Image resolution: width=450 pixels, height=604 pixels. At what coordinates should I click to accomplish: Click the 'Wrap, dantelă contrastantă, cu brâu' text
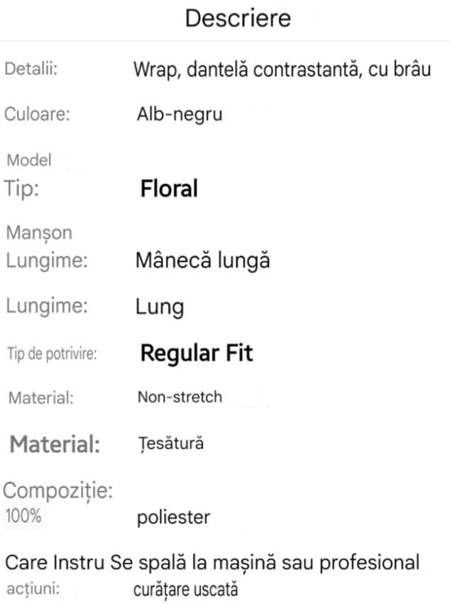282,70
